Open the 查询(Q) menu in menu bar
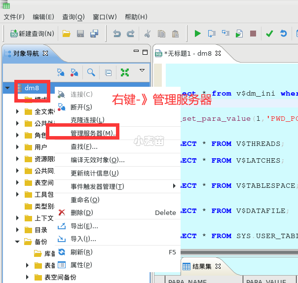 tap(73, 17)
